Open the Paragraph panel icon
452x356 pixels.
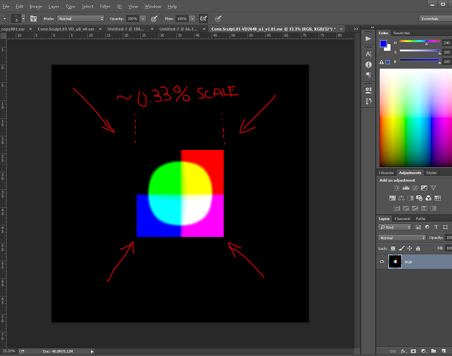coord(368,75)
